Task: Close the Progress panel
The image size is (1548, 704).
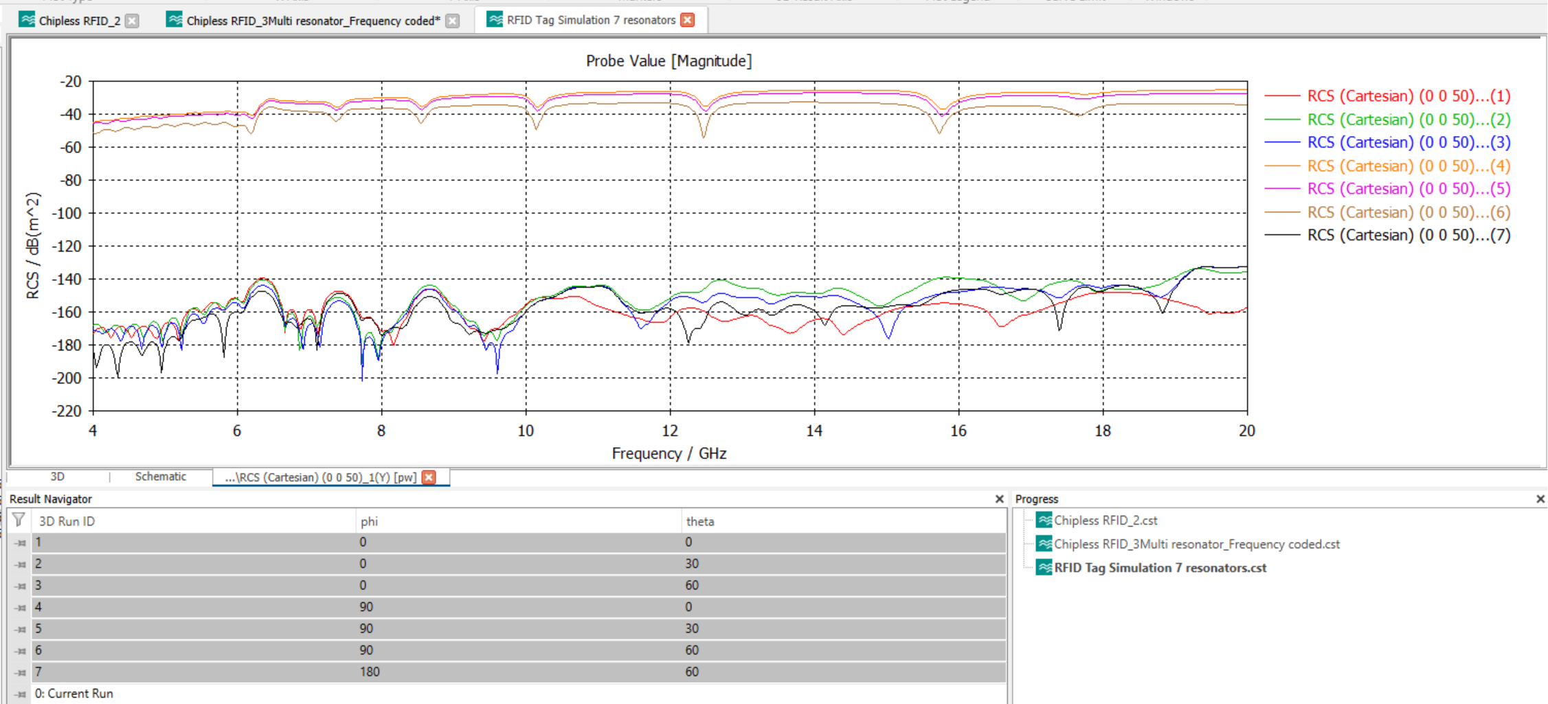Action: coord(1540,499)
